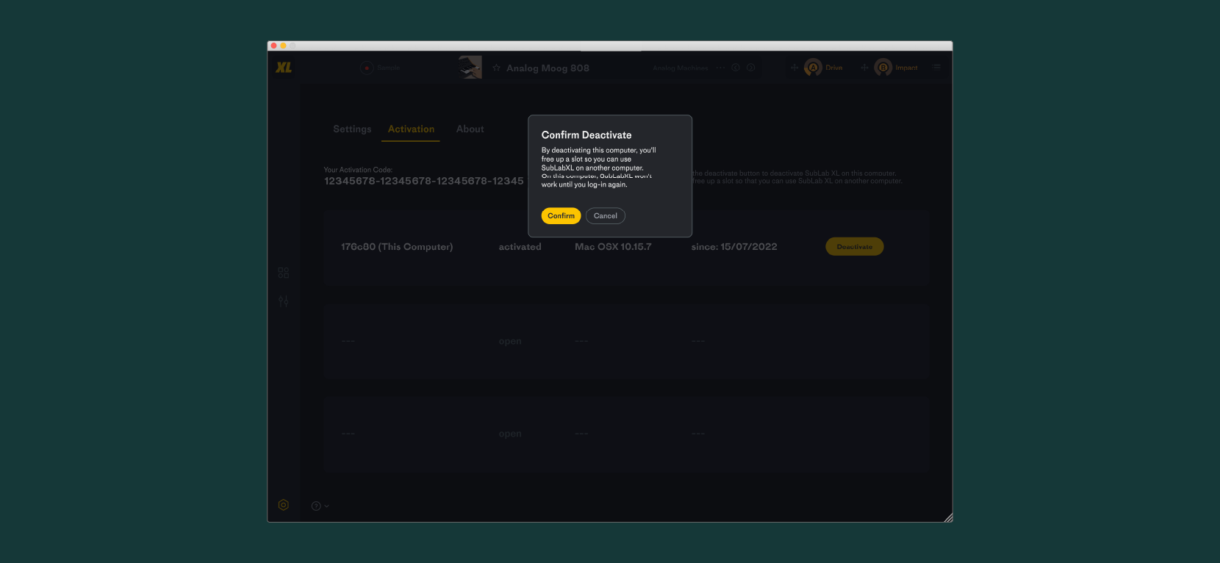Click the red Sample record icon
This screenshot has height=563, width=1220.
click(367, 68)
